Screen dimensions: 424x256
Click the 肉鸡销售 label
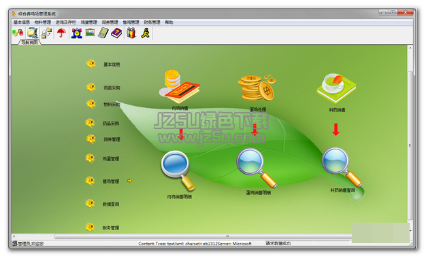tap(180, 108)
